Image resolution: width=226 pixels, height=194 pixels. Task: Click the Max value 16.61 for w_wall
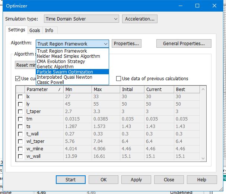(x=106, y=156)
